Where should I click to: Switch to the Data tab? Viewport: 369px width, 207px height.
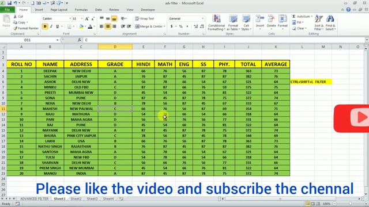pos(99,10)
